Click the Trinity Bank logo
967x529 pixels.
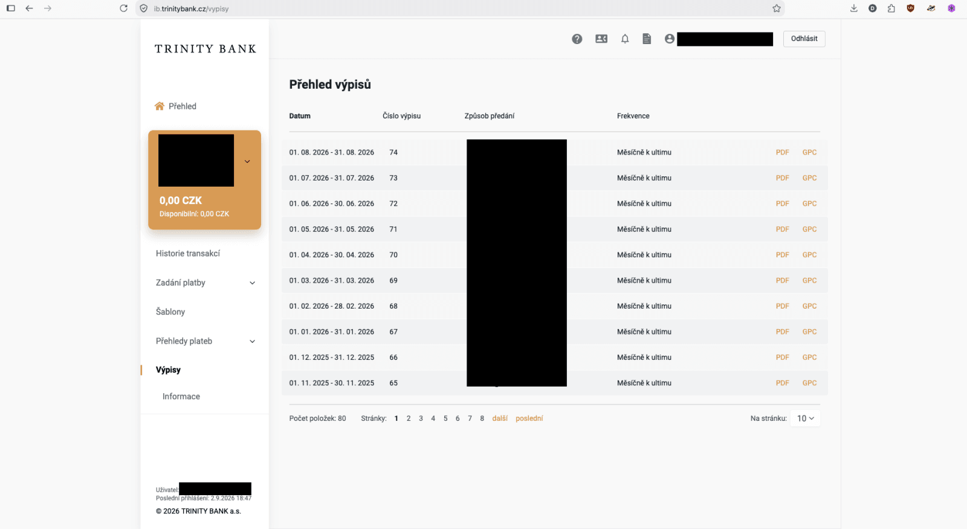pyautogui.click(x=205, y=49)
